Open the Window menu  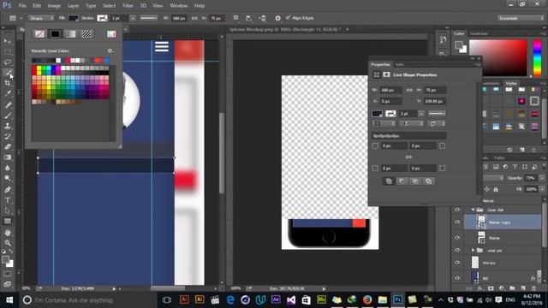point(179,6)
